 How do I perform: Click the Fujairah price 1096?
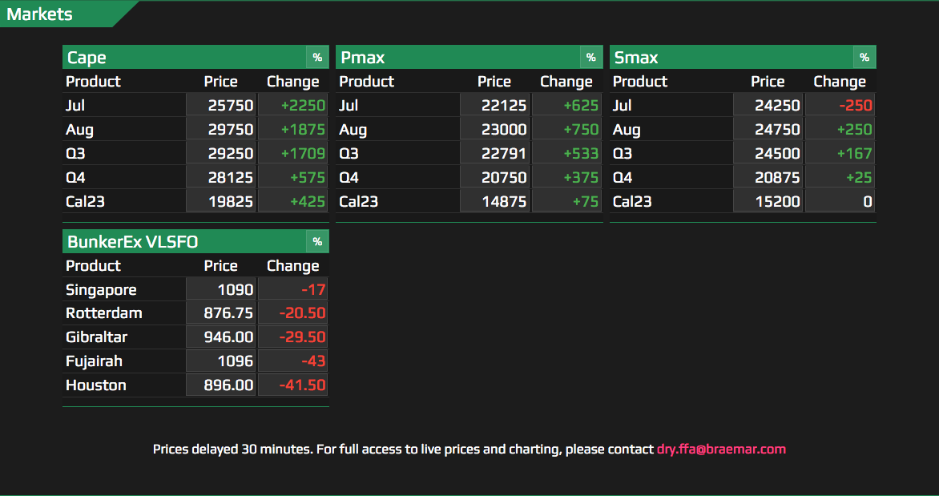click(221, 361)
